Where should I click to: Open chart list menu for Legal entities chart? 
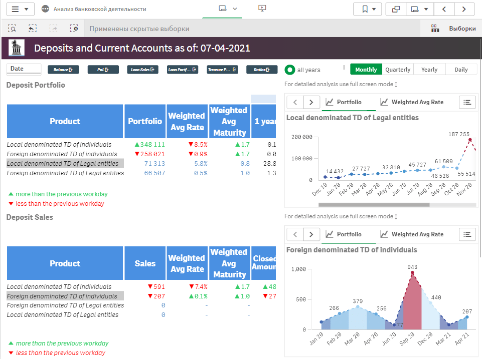click(x=467, y=102)
